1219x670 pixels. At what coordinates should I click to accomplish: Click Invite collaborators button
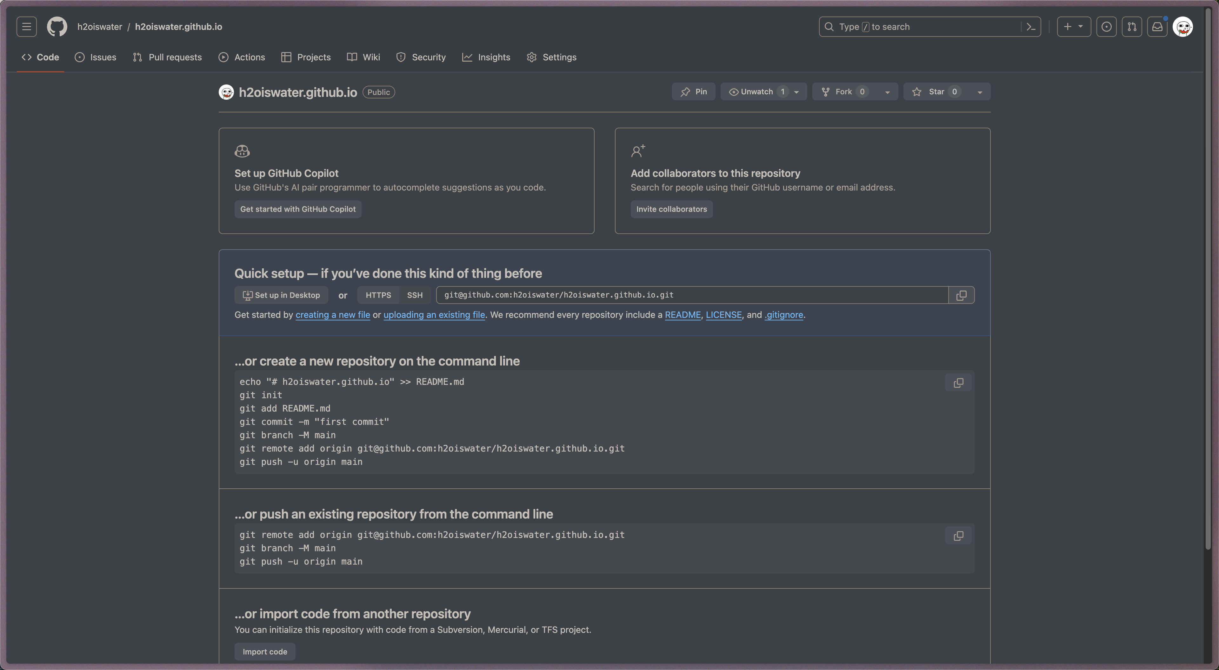(x=671, y=209)
